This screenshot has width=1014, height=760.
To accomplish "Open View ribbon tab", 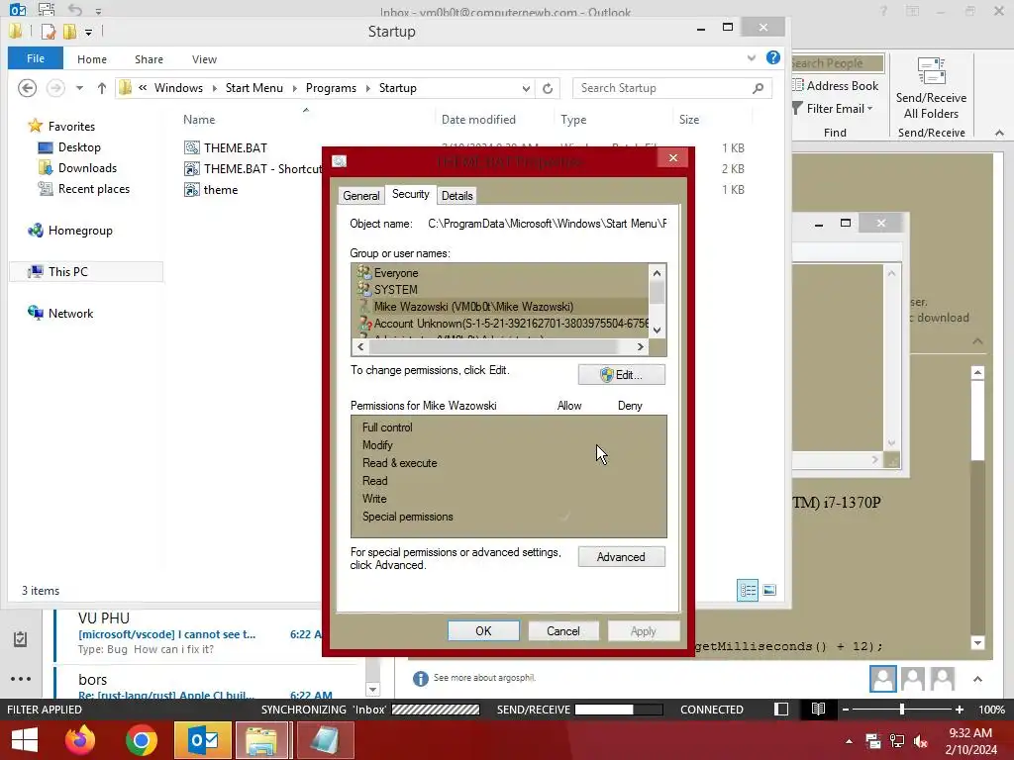I will (x=204, y=58).
